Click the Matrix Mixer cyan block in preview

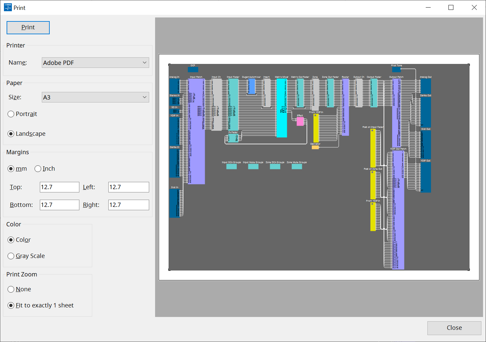point(282,109)
